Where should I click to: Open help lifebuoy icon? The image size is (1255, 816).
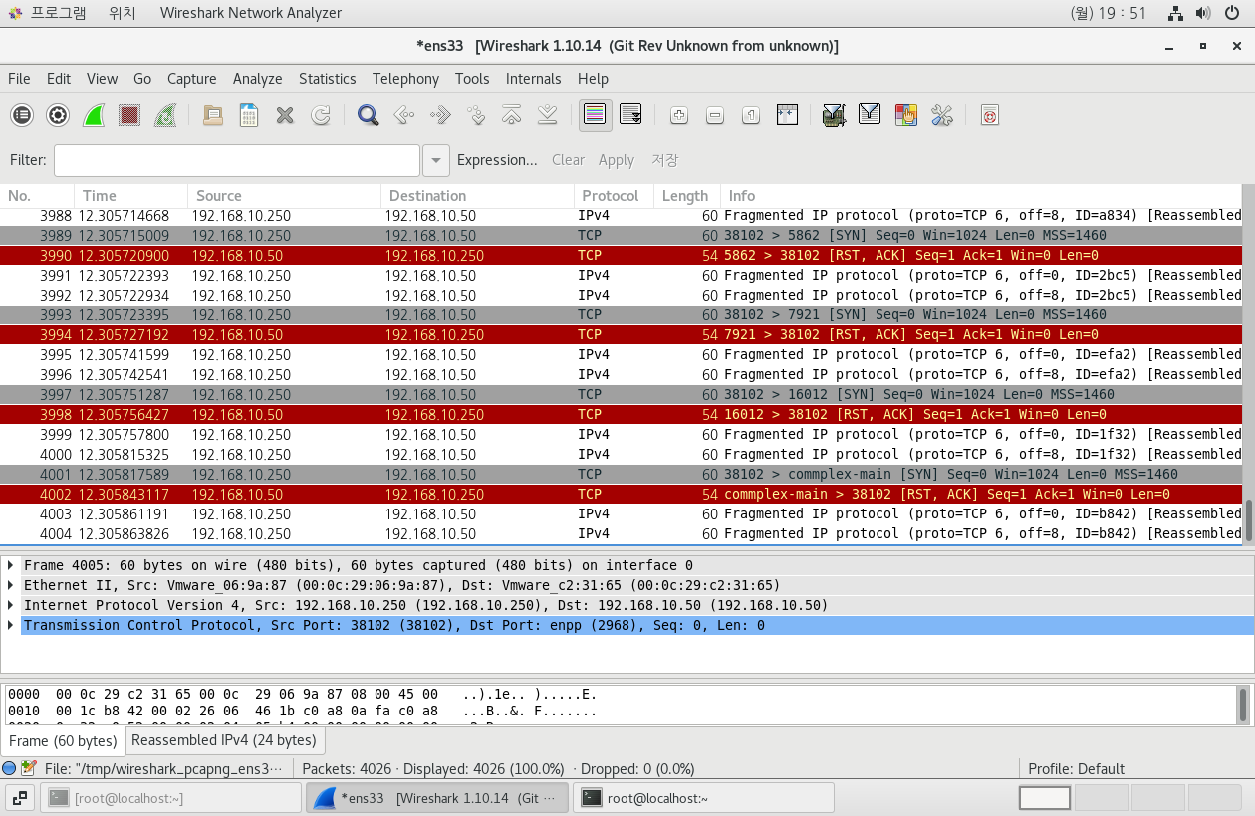pyautogui.click(x=989, y=115)
